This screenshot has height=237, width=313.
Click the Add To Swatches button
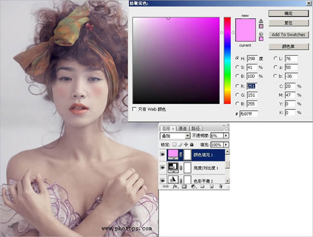(x=288, y=34)
